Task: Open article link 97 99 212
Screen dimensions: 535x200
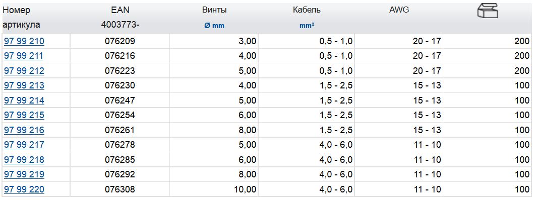Action: [24, 71]
